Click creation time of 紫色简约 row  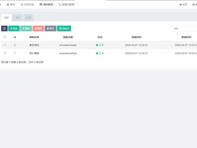click(136, 45)
